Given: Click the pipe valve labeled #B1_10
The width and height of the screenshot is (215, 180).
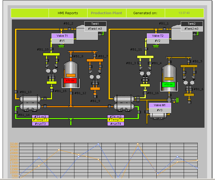Looking at the screenshot, I should click(51, 49).
